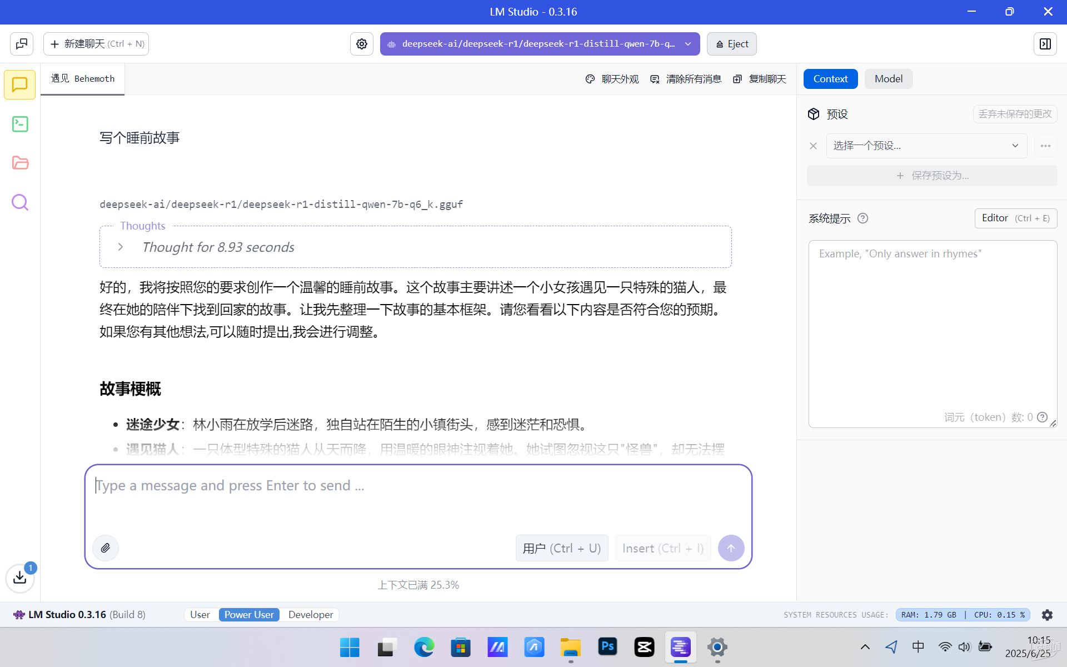This screenshot has height=667, width=1067.
Task: Expand the Thought for 8.93 seconds block
Action: [x=416, y=247]
